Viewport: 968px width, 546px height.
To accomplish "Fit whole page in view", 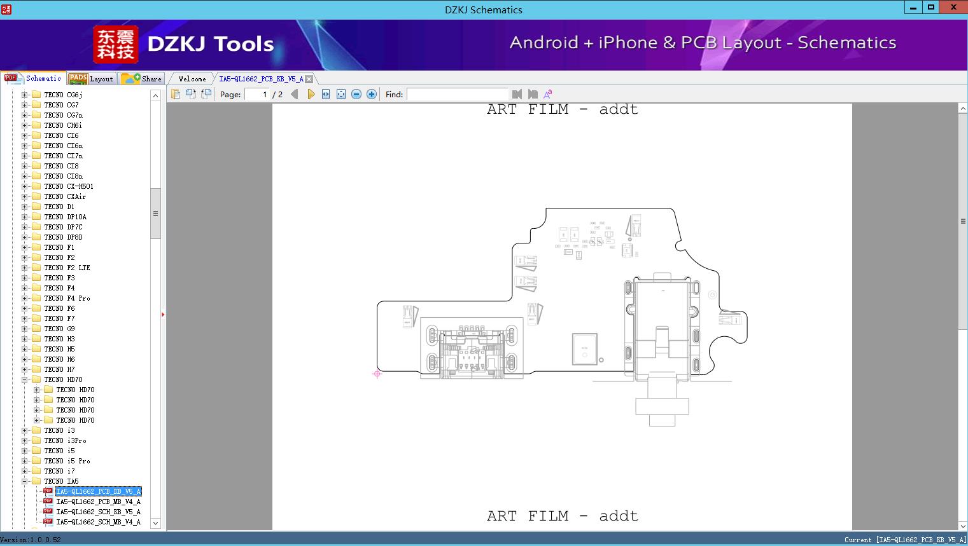I will [x=341, y=94].
